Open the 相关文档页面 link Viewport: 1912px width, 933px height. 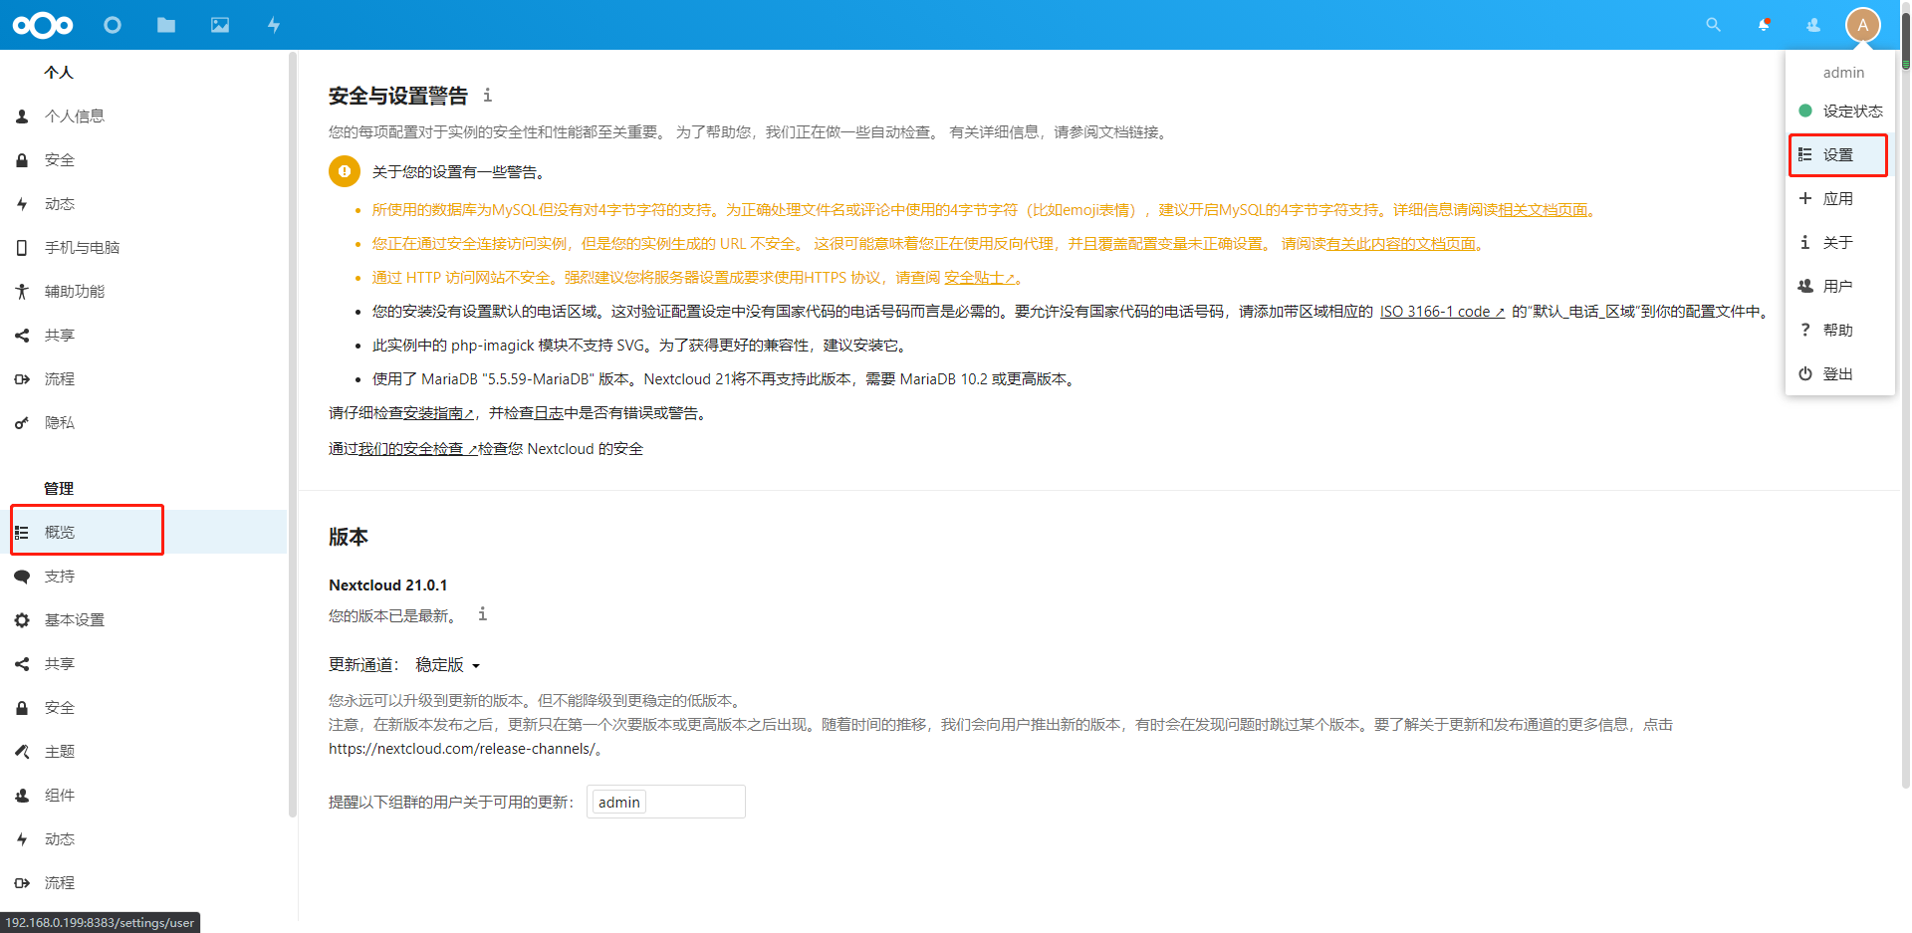pos(1543,210)
